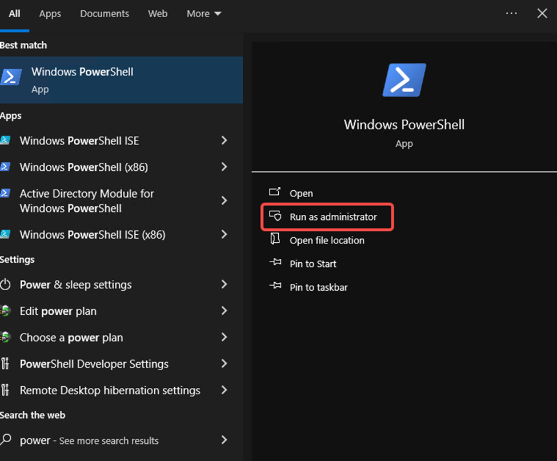
Task: Pin Windows PowerShell to taskbar
Action: 318,287
